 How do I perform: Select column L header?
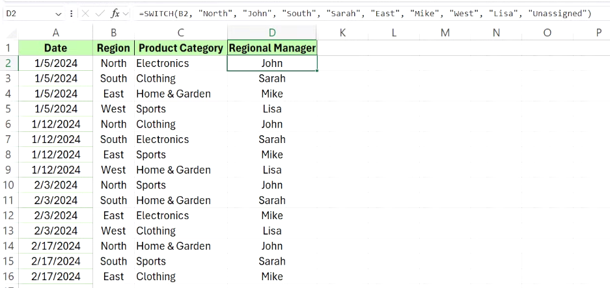[394, 33]
